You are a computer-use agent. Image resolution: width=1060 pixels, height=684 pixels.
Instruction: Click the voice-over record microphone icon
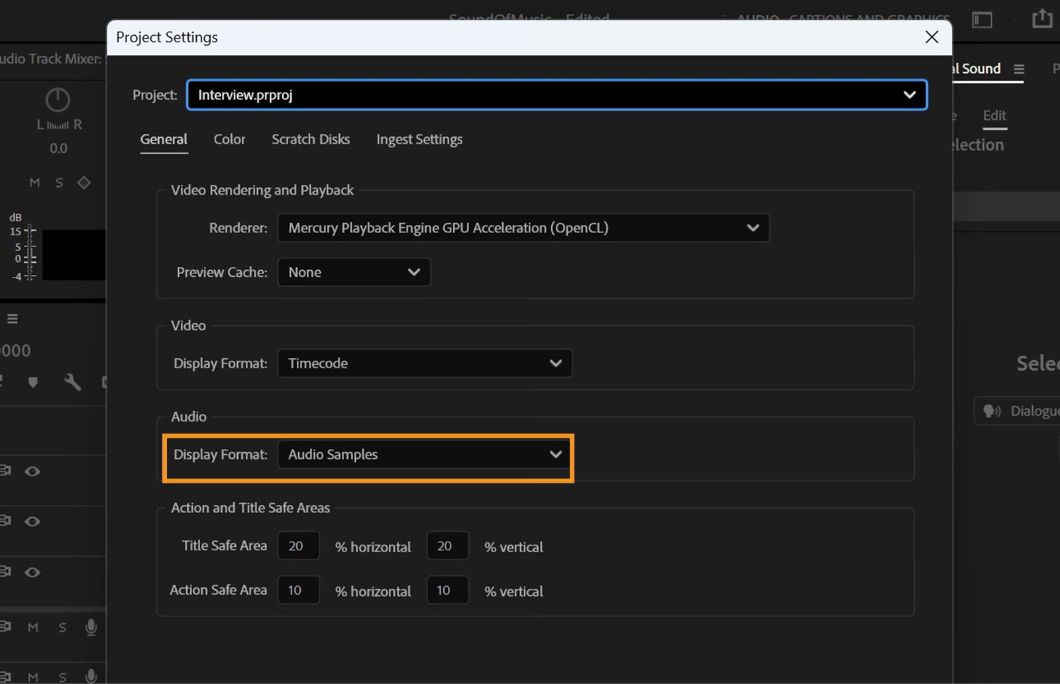[x=91, y=627]
